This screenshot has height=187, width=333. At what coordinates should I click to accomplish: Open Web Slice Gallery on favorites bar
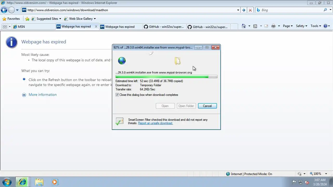[x=80, y=19]
